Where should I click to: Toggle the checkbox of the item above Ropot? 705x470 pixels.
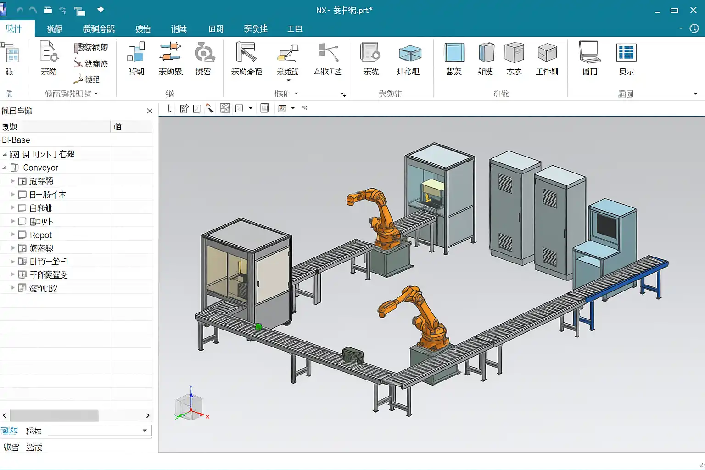pos(22,221)
